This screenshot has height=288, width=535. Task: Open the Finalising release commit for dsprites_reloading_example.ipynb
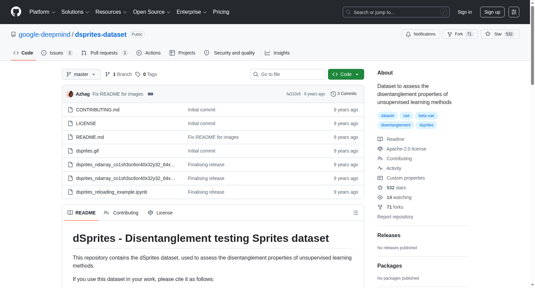tap(206, 192)
